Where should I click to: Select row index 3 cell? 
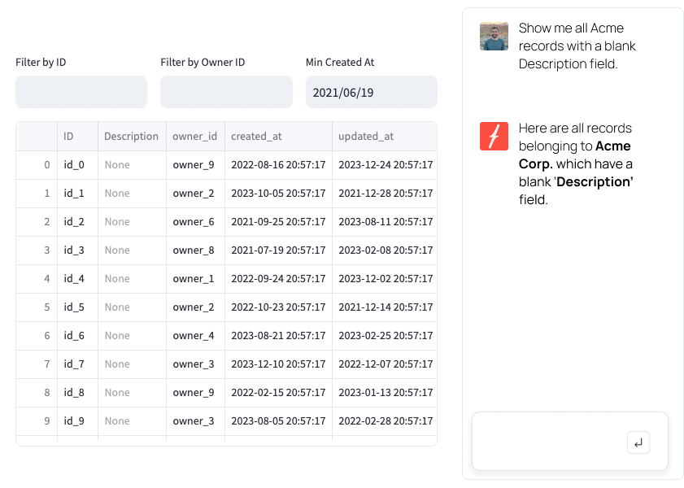click(37, 251)
